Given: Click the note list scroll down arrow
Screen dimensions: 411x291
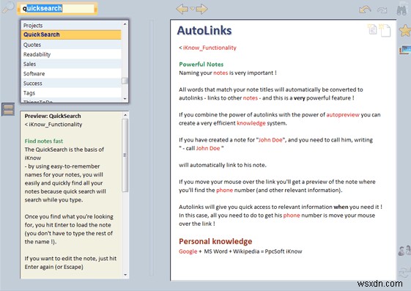Looking at the screenshot, I should click(x=125, y=99).
